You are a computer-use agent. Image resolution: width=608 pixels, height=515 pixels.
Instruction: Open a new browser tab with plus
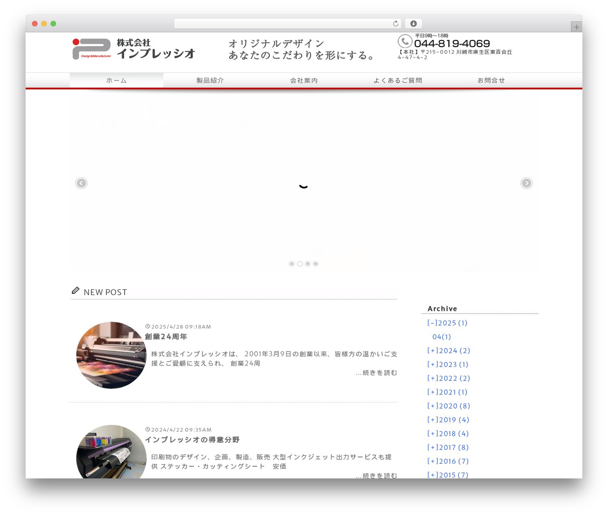[x=577, y=27]
